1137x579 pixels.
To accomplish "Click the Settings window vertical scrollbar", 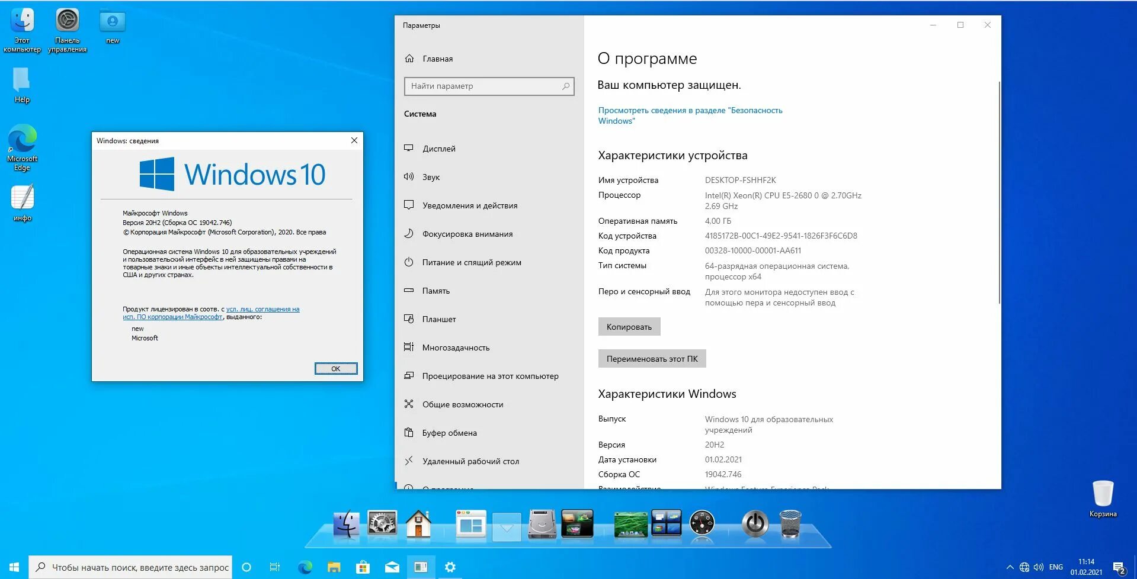I will 999,193.
